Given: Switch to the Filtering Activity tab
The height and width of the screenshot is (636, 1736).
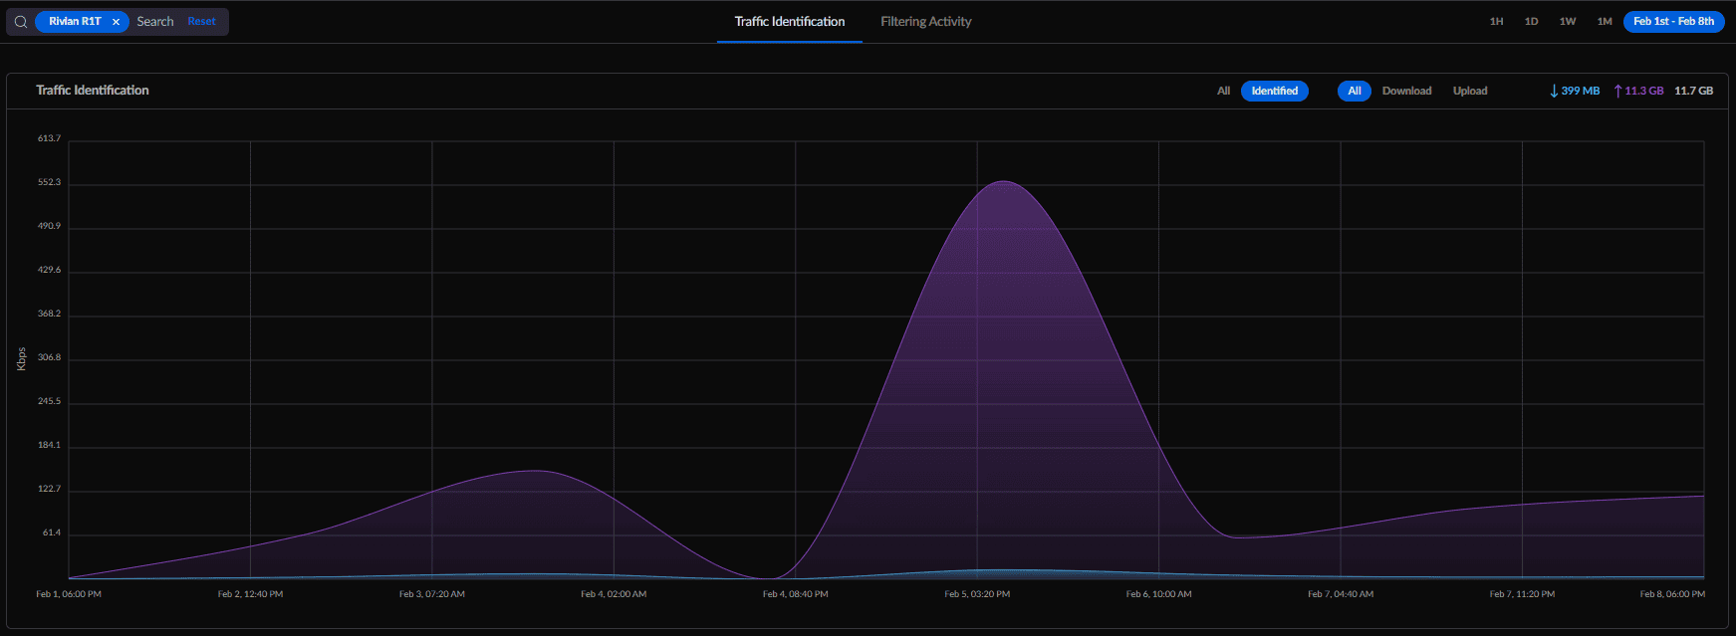Looking at the screenshot, I should coord(926,22).
